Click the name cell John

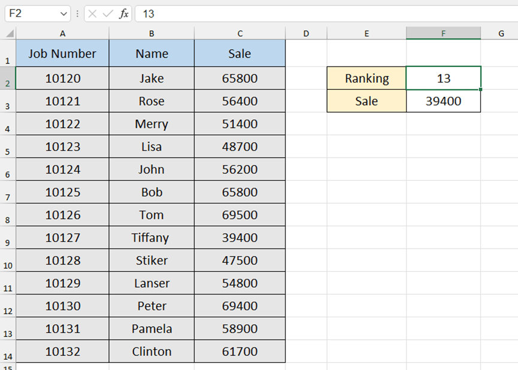point(152,169)
